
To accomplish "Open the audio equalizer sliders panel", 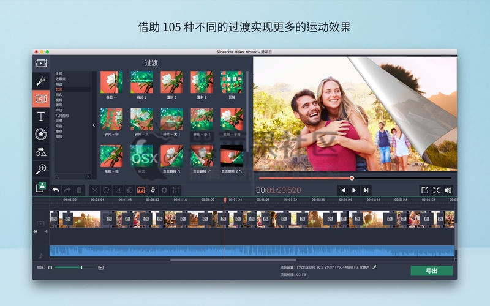I will coord(176,190).
